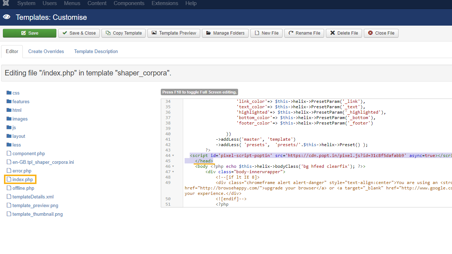The image size is (452, 254).
Task: Click the component.php file icon
Action: [9, 153]
